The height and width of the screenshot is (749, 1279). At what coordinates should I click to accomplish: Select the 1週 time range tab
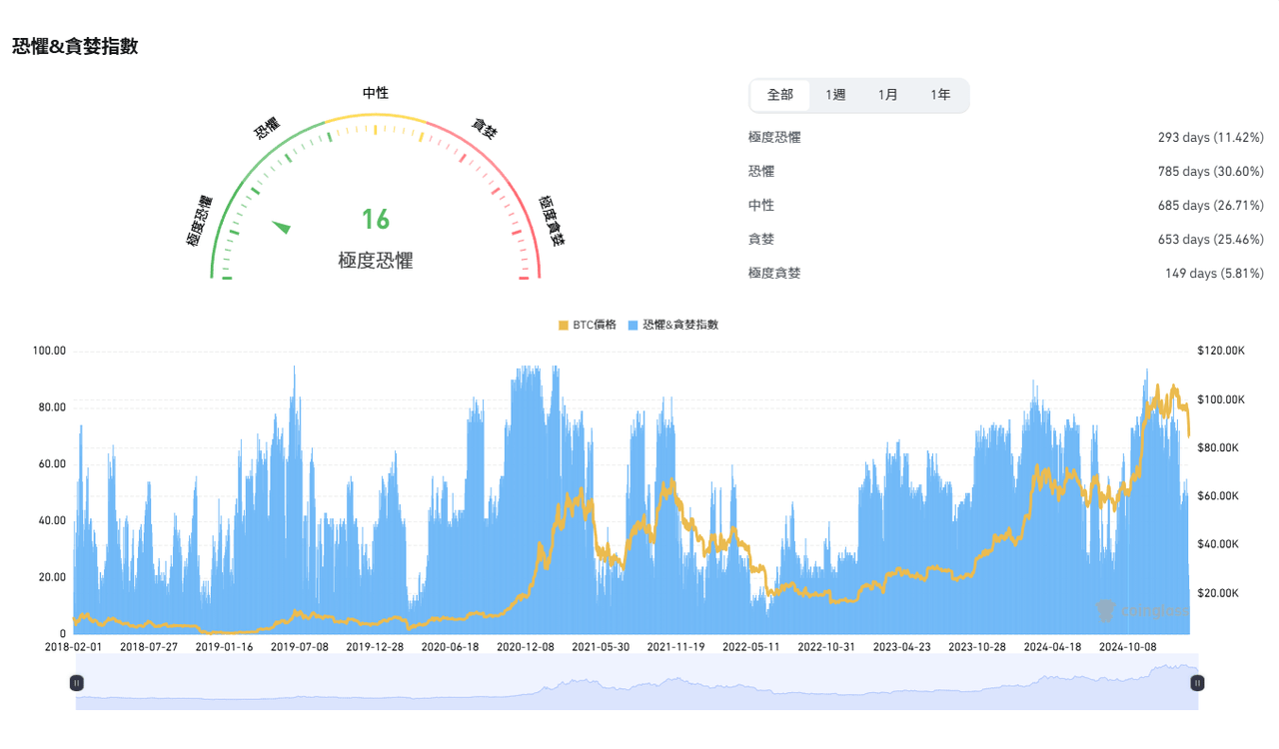tap(834, 95)
